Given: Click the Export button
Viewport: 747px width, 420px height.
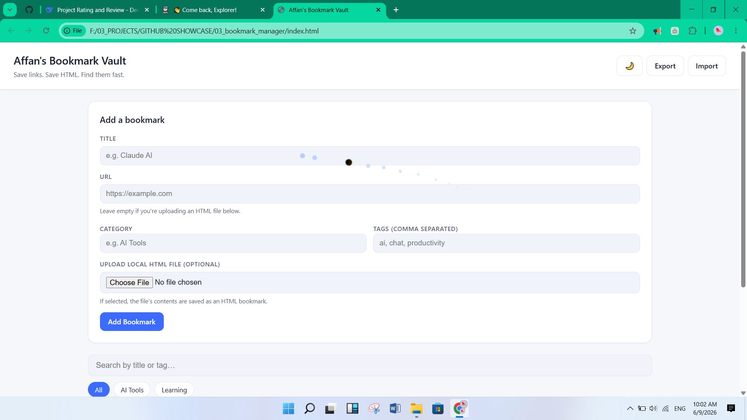Looking at the screenshot, I should (x=665, y=66).
